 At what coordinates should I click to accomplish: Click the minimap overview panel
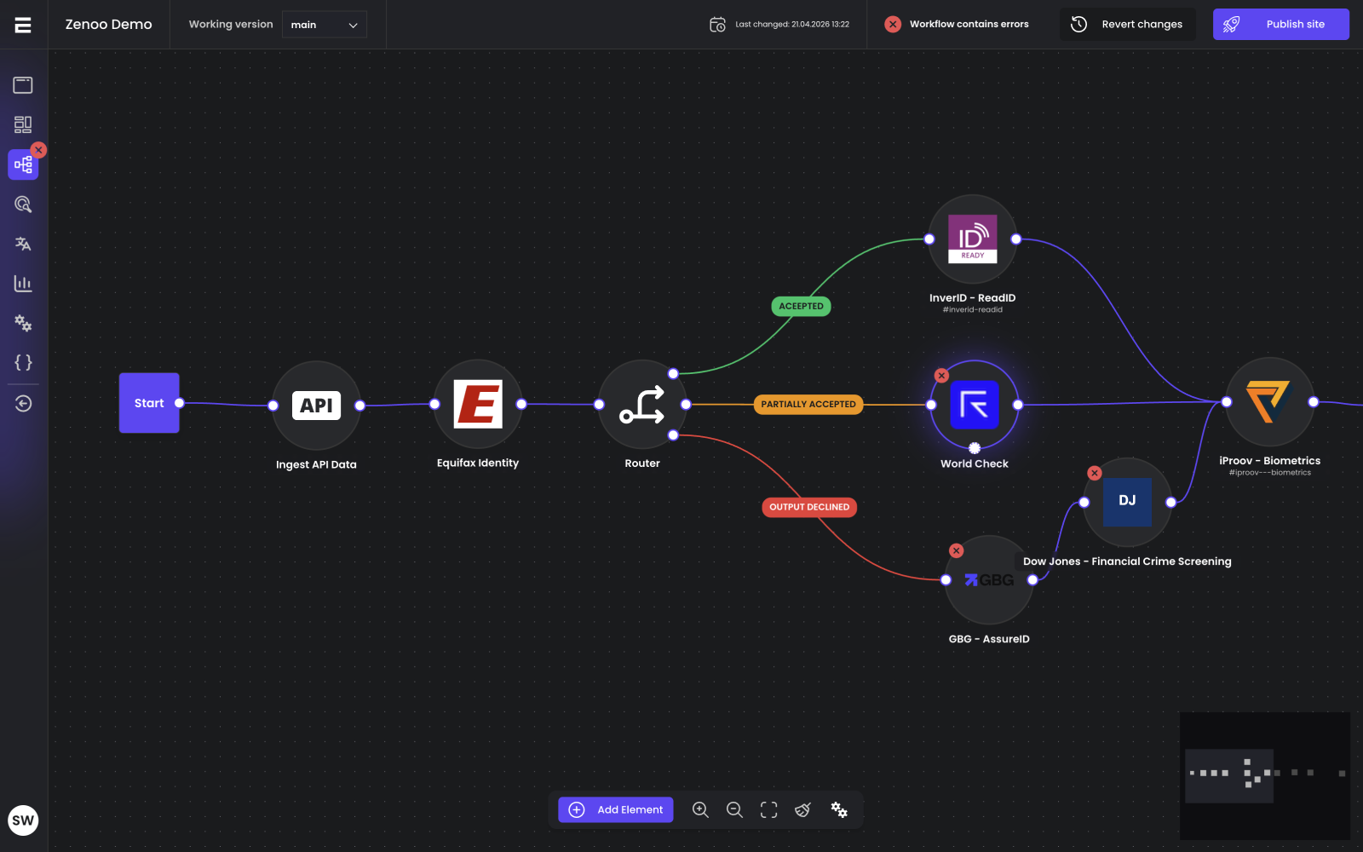coord(1265,776)
